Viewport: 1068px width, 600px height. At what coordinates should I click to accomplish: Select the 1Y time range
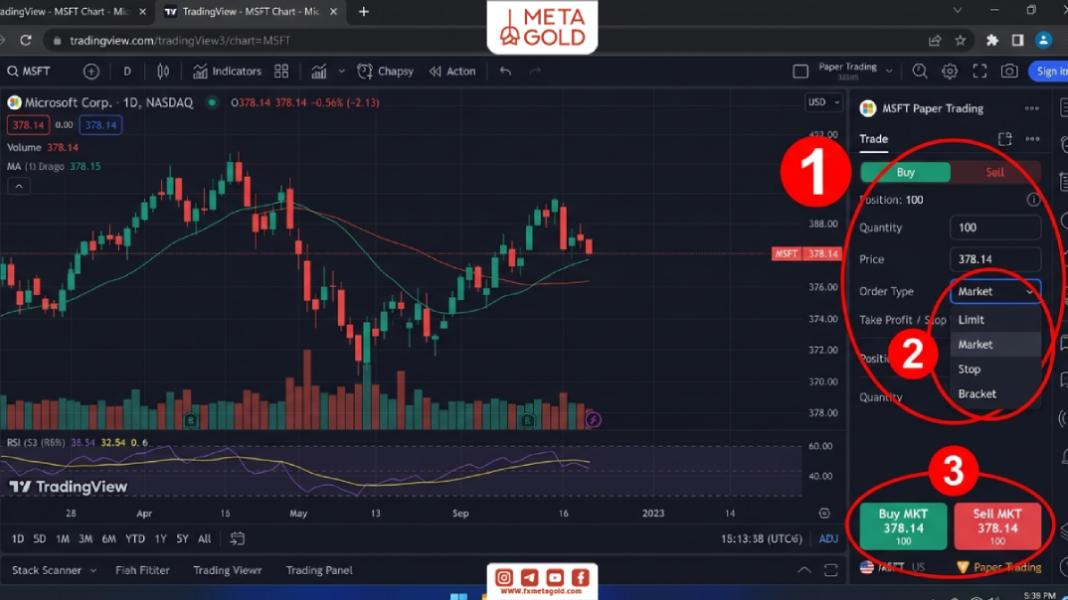161,538
